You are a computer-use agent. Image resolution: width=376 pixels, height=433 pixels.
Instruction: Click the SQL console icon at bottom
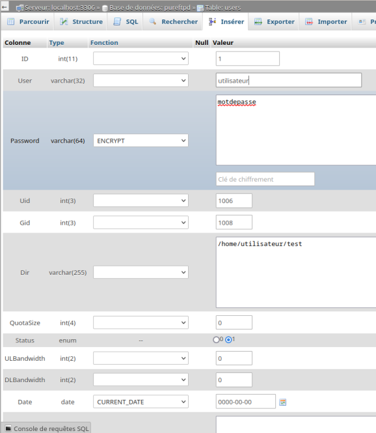click(x=8, y=428)
